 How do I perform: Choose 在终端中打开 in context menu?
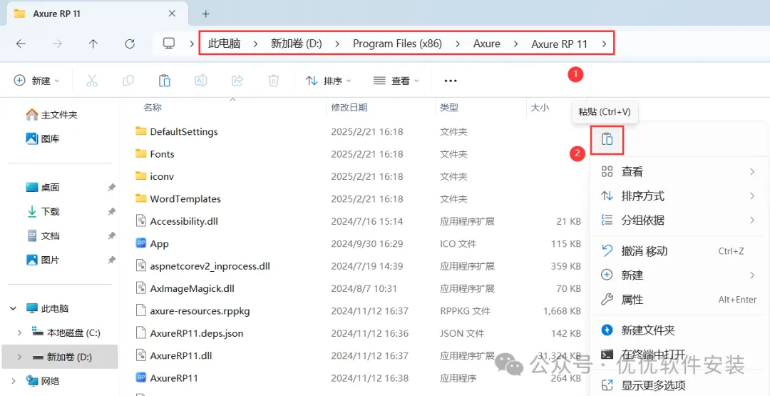(x=678, y=354)
